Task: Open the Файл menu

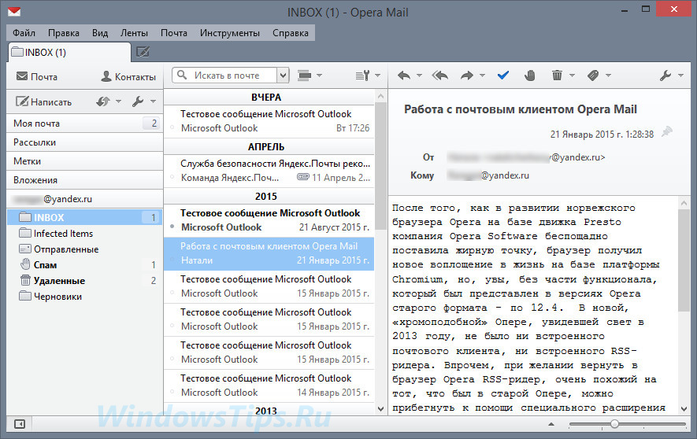Action: pyautogui.click(x=24, y=33)
